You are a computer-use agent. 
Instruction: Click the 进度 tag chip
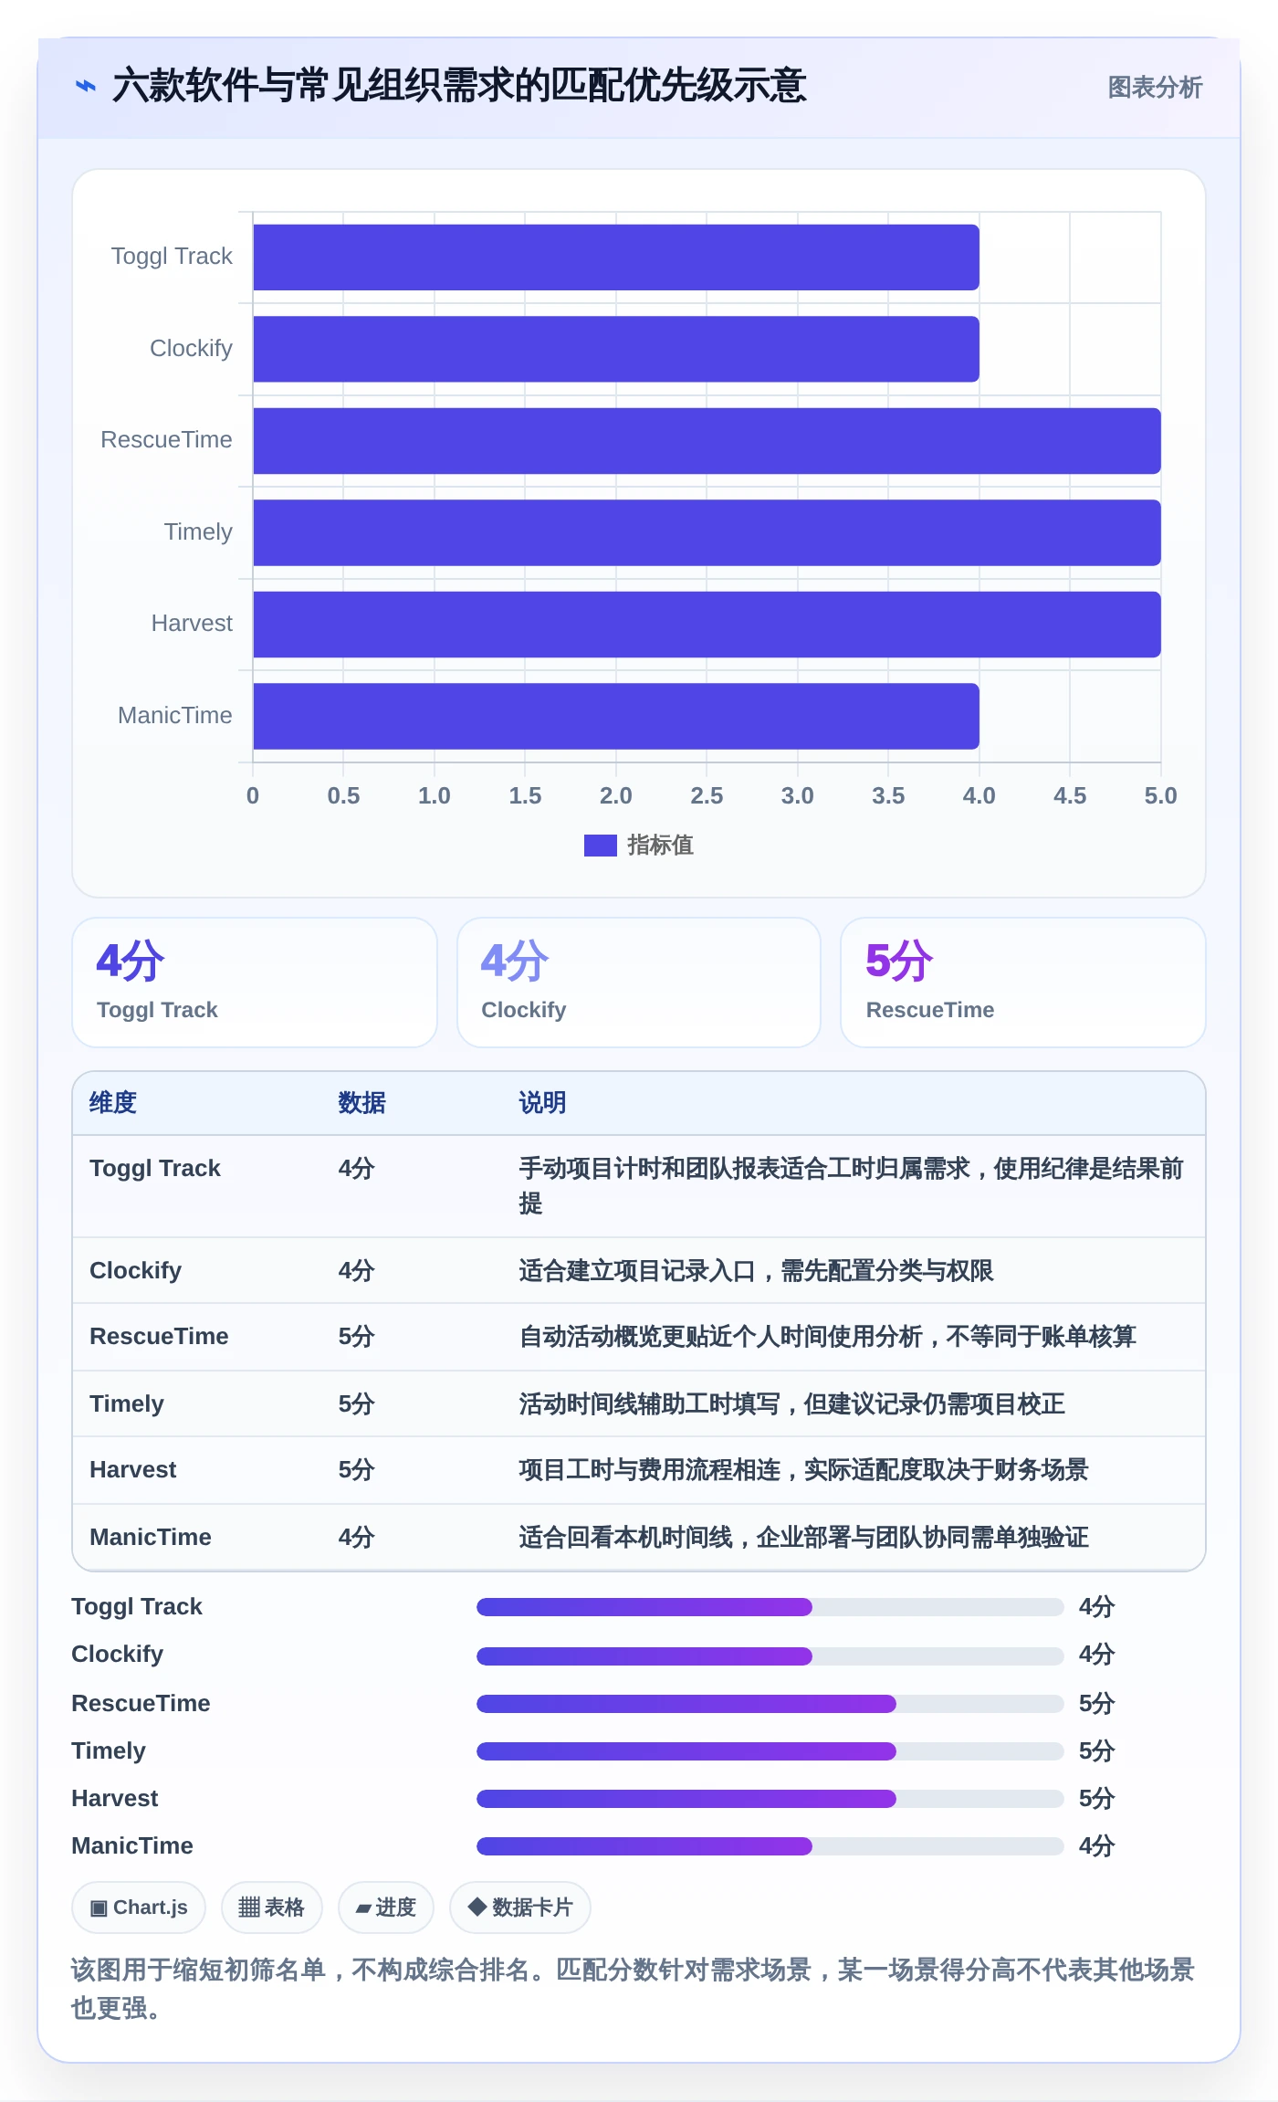386,1908
